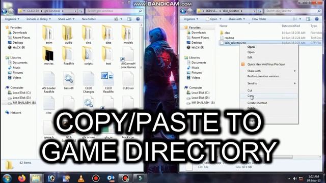The width and height of the screenshot is (326, 183).
Task: Choose Copy from context menu
Action: tap(269, 96)
